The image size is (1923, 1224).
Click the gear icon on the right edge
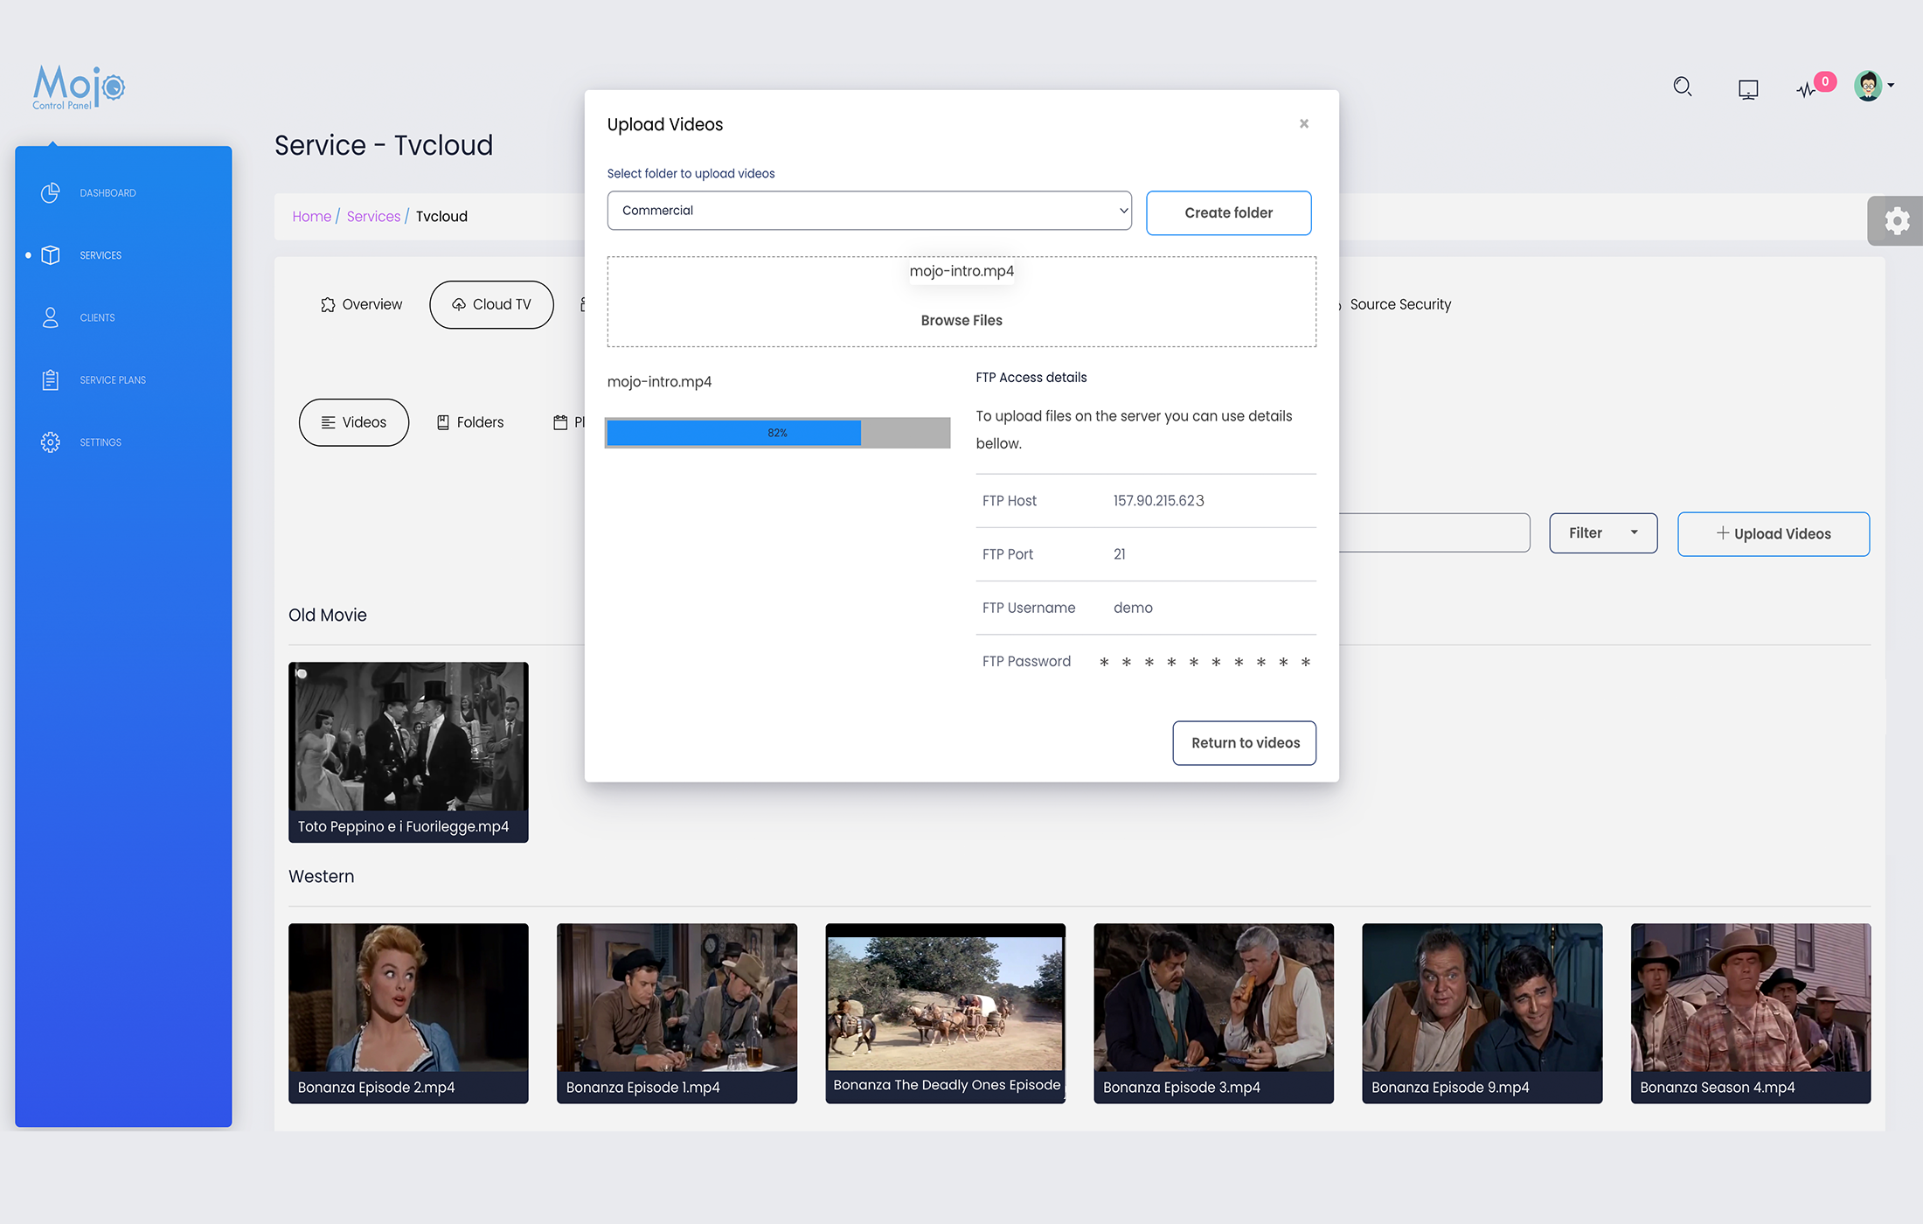(x=1896, y=220)
